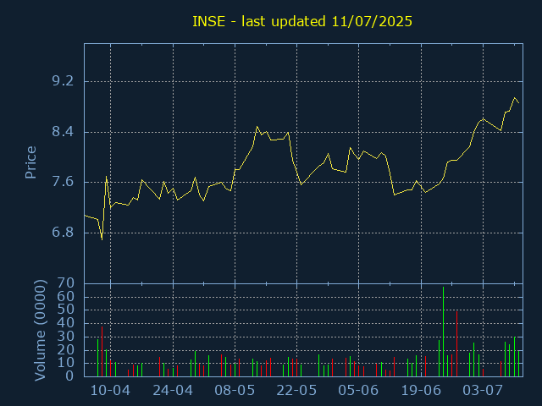Click the 7.6 price axis label
Image resolution: width=542 pixels, height=406 pixels.
63,182
